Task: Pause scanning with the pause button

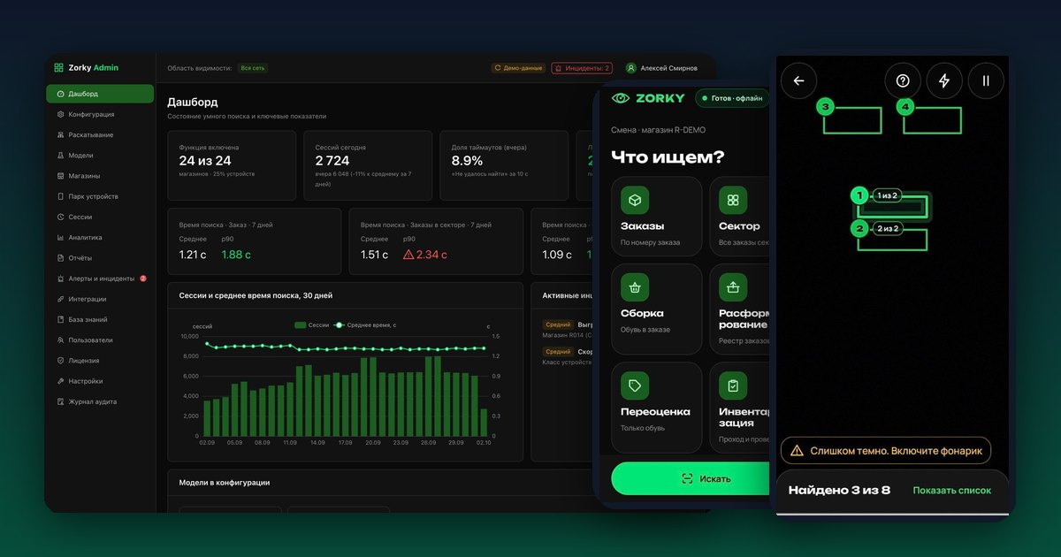Action: [x=986, y=80]
